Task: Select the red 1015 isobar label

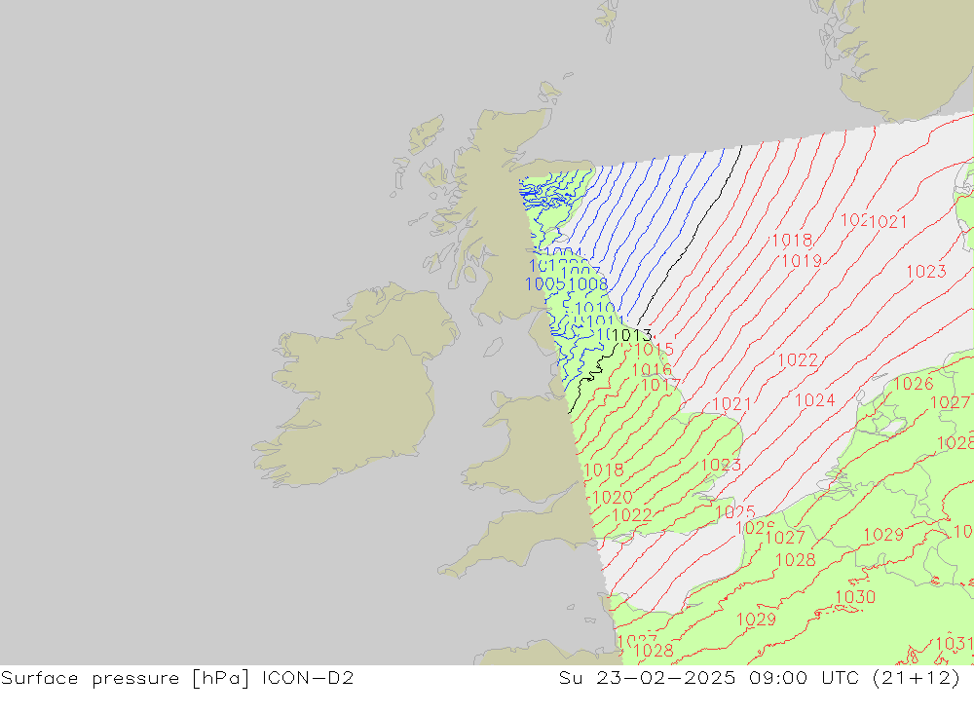Action: click(x=655, y=350)
